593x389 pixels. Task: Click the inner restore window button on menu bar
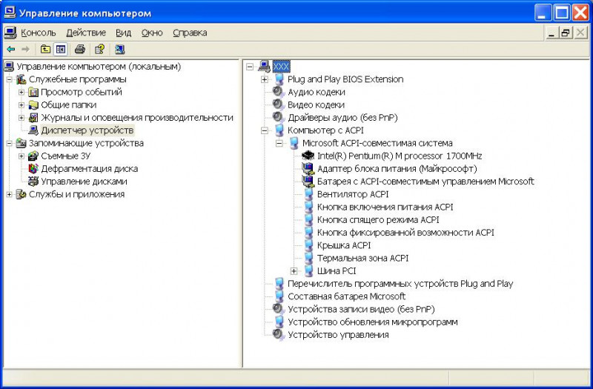(x=566, y=33)
